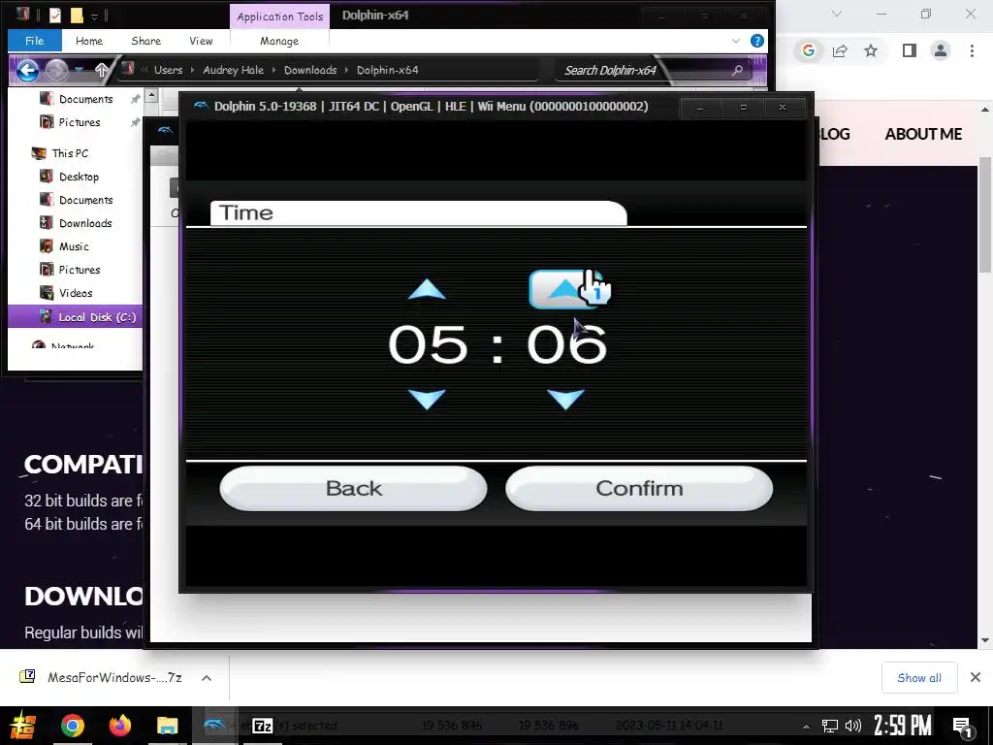Decrease the minutes with the down arrow
Viewport: 993px width, 745px height.
point(565,399)
